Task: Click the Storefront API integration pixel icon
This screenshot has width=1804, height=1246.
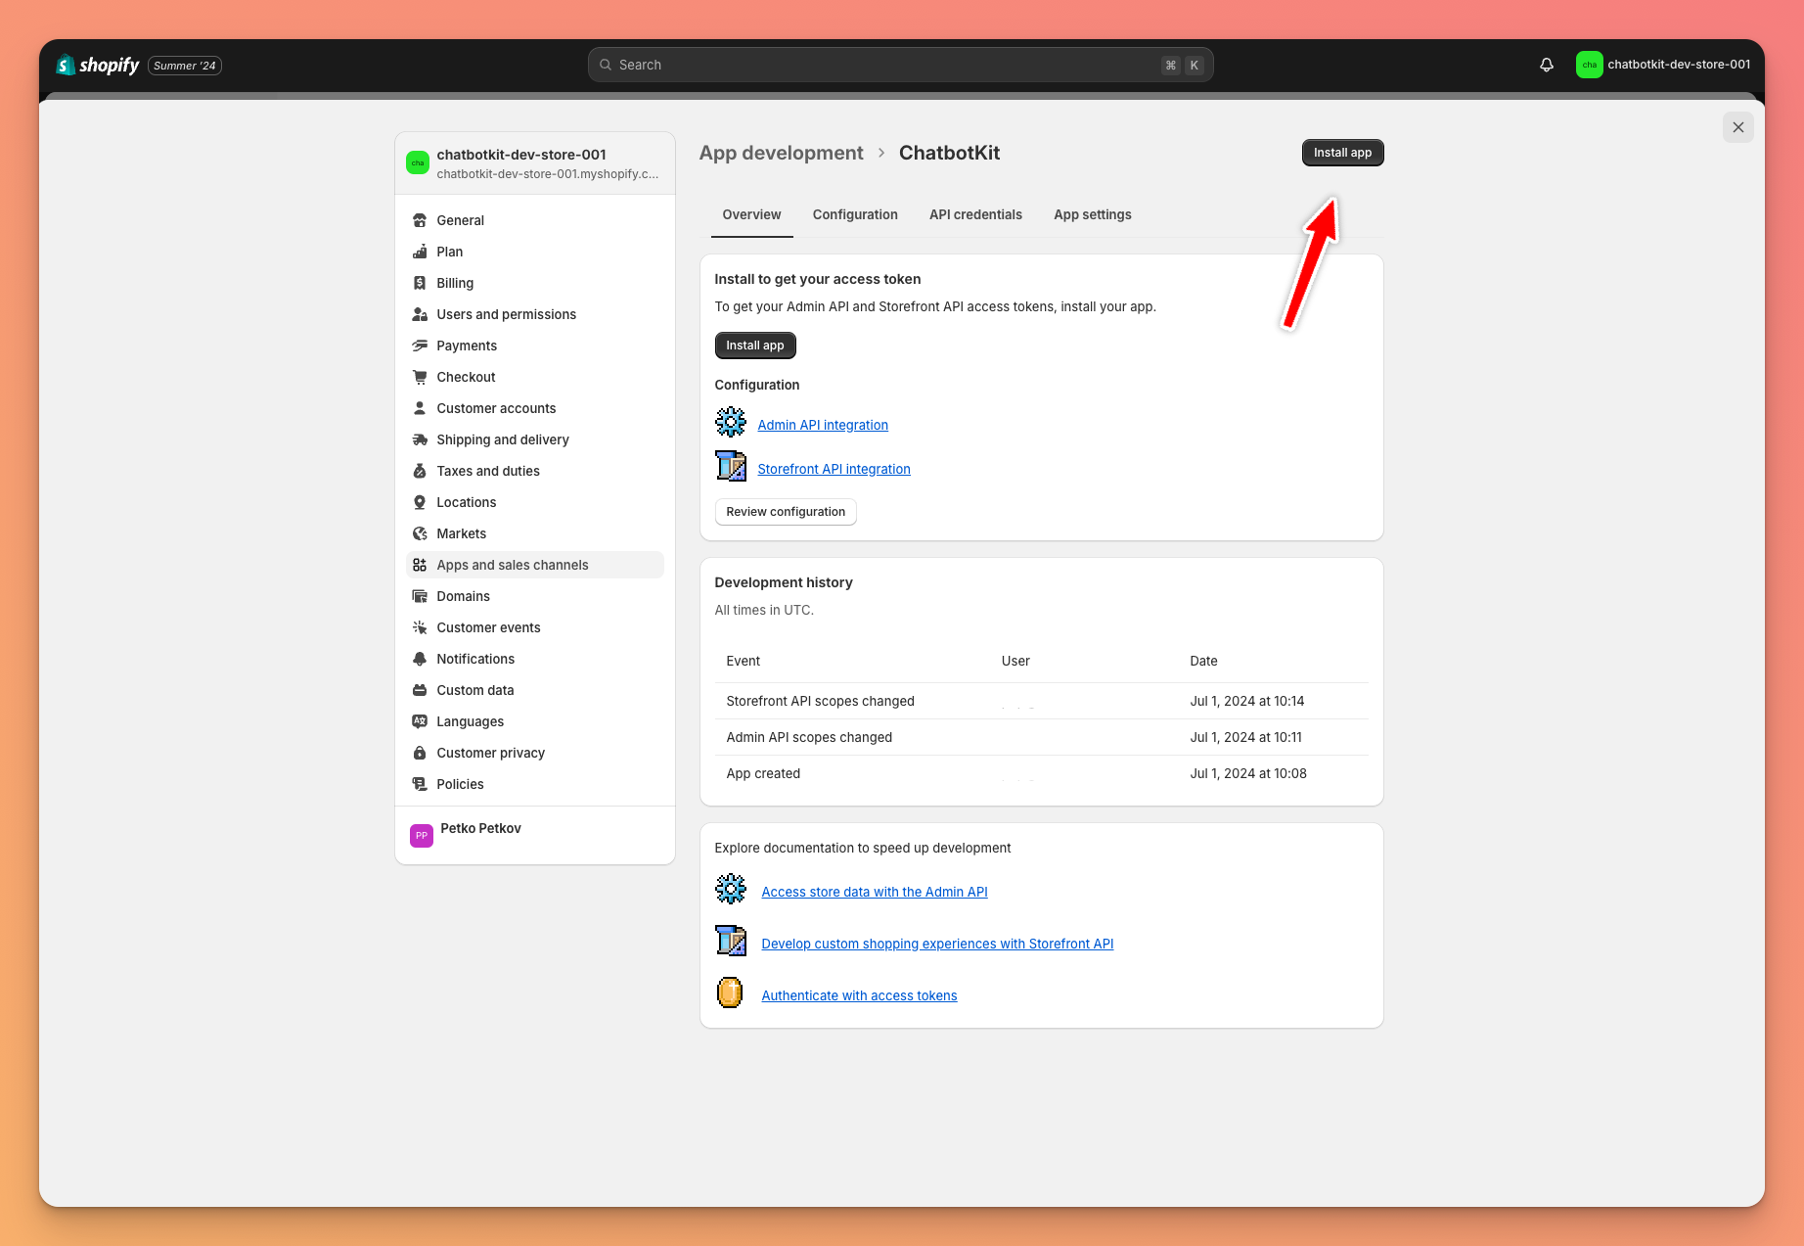Action: pos(731,466)
